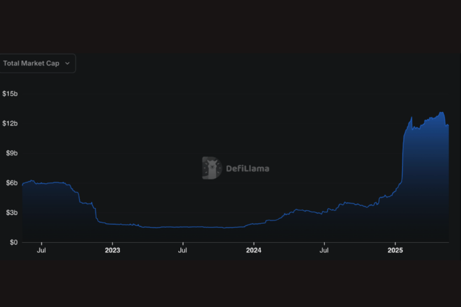Click the DefiLlama llama logo watermark
Image resolution: width=461 pixels, height=307 pixels.
211,168
